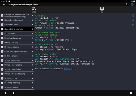Open the 'this page' discussion link
This screenshot has height=96, width=136.
68,69
